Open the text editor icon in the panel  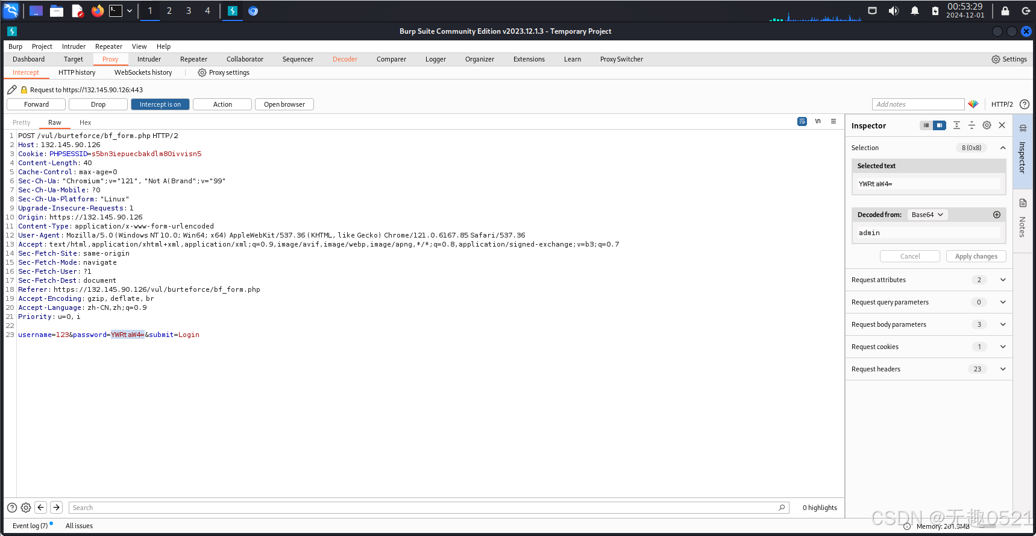(x=77, y=11)
